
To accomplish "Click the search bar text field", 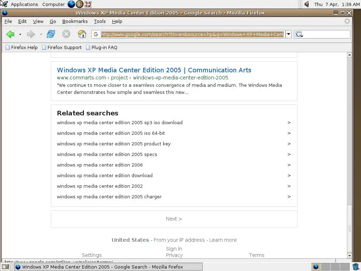I will (x=326, y=34).
